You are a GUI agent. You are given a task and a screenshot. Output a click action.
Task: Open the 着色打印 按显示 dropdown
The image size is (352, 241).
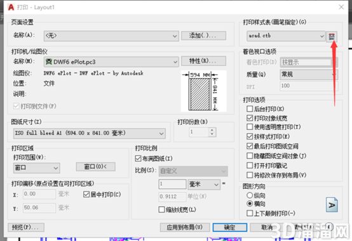pos(309,62)
